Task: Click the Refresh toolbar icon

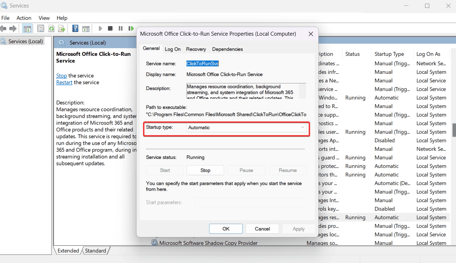Action: point(51,28)
